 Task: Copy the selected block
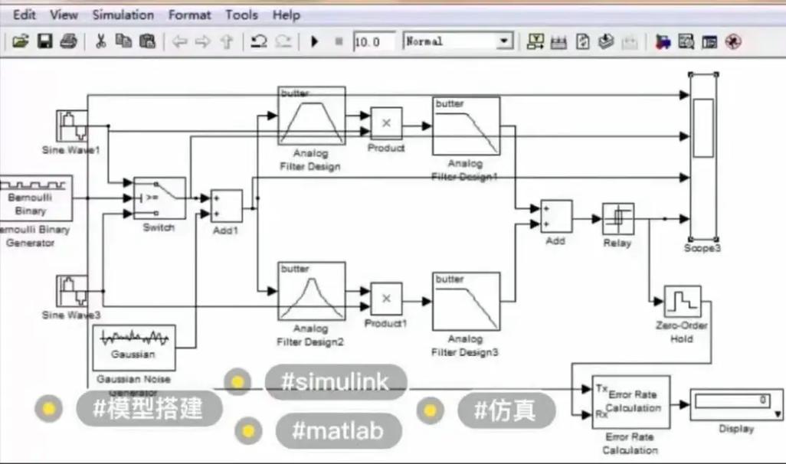[122, 42]
